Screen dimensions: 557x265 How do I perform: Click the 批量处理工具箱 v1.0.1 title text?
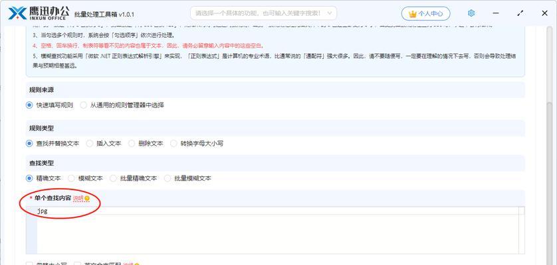pos(104,14)
